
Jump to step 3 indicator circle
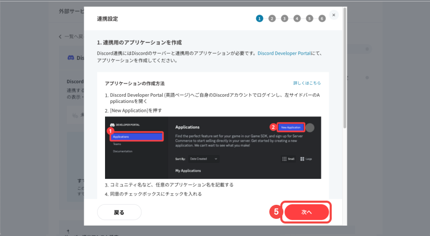click(x=284, y=19)
